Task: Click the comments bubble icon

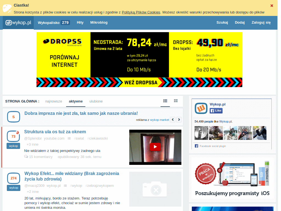Action: pos(26,157)
